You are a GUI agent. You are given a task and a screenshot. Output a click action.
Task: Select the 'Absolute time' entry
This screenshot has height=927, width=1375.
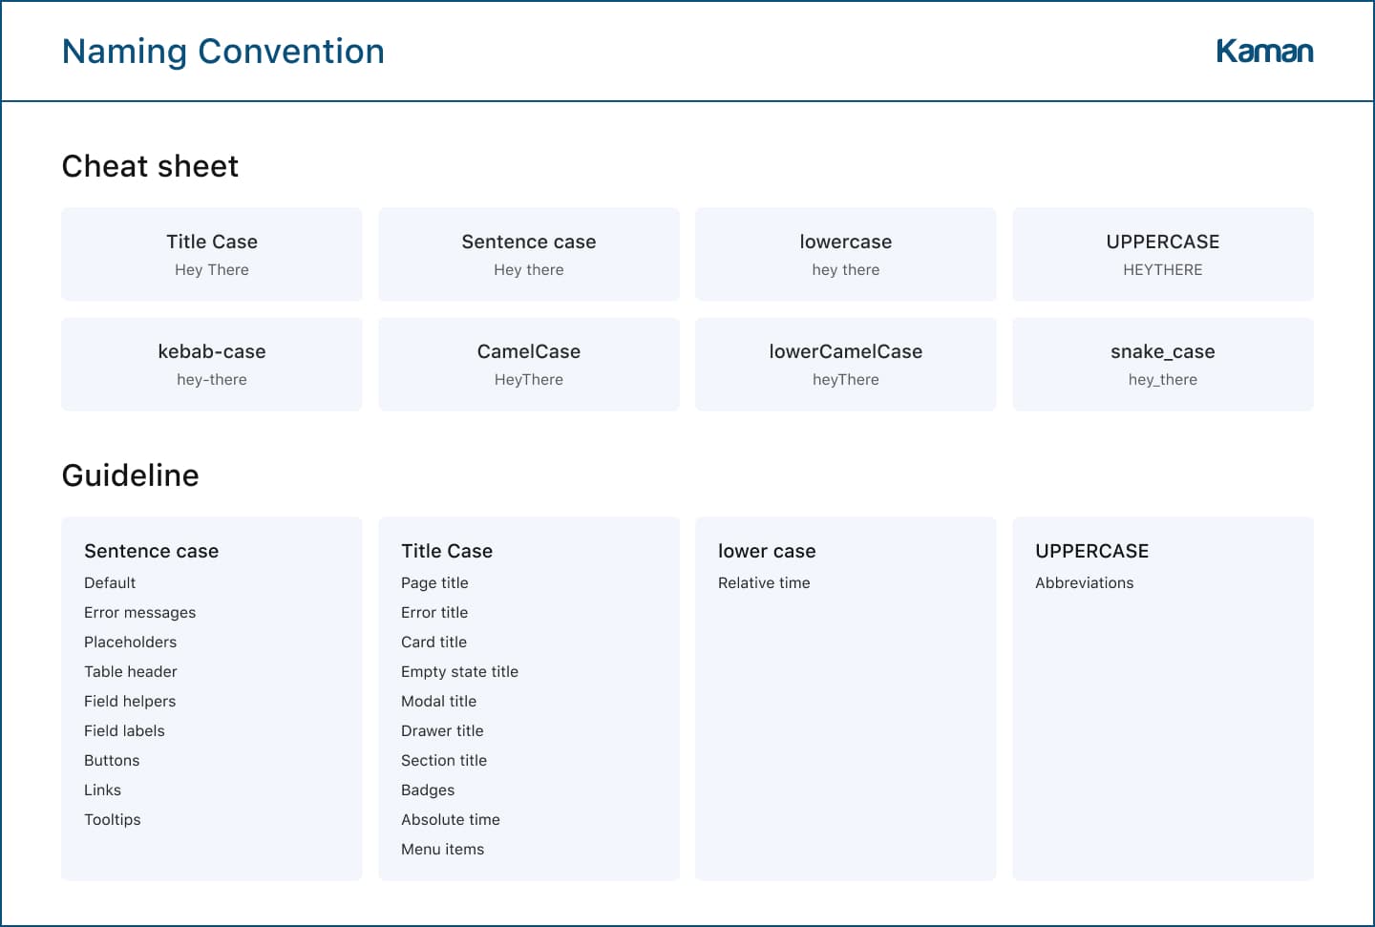point(451,820)
